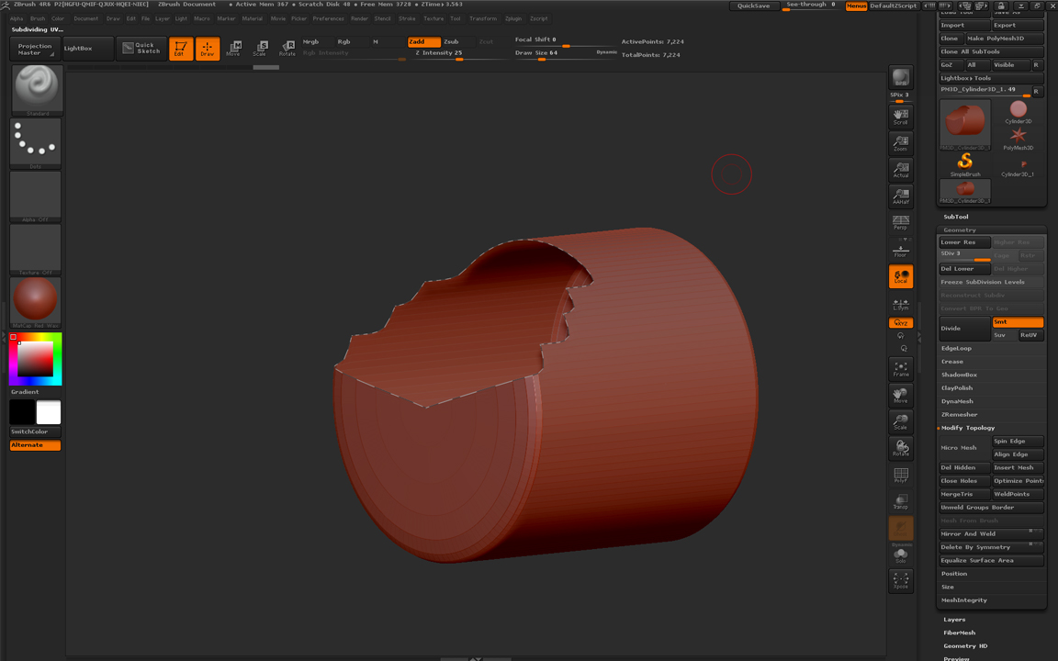Start Quick Sketch mode

coord(141,49)
